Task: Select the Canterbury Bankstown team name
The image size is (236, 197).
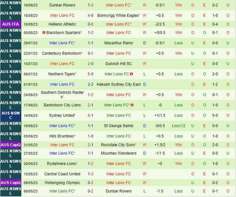Action: [61, 53]
